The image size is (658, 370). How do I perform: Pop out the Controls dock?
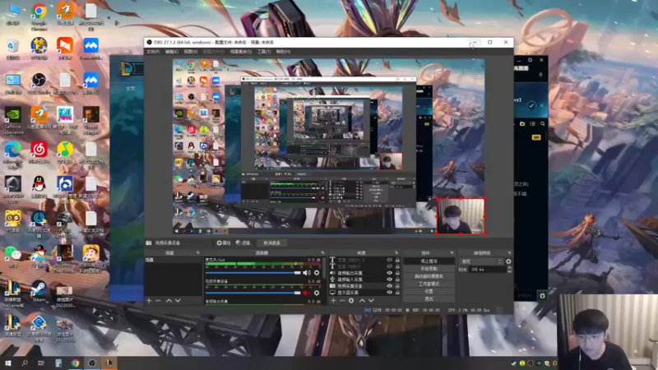click(x=452, y=253)
